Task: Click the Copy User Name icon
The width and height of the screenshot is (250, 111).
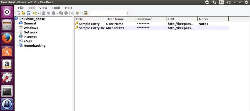Action: tap(44, 13)
